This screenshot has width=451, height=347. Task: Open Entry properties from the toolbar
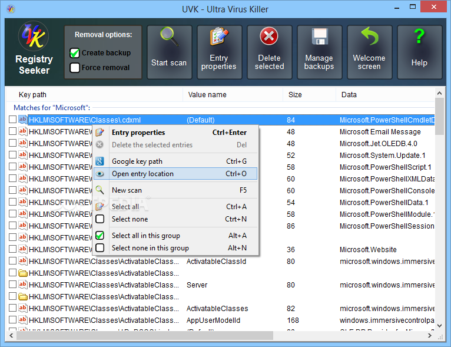pos(220,52)
